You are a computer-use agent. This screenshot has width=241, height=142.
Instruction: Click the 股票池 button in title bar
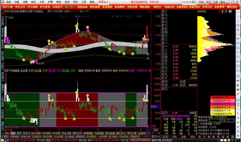[103, 2]
